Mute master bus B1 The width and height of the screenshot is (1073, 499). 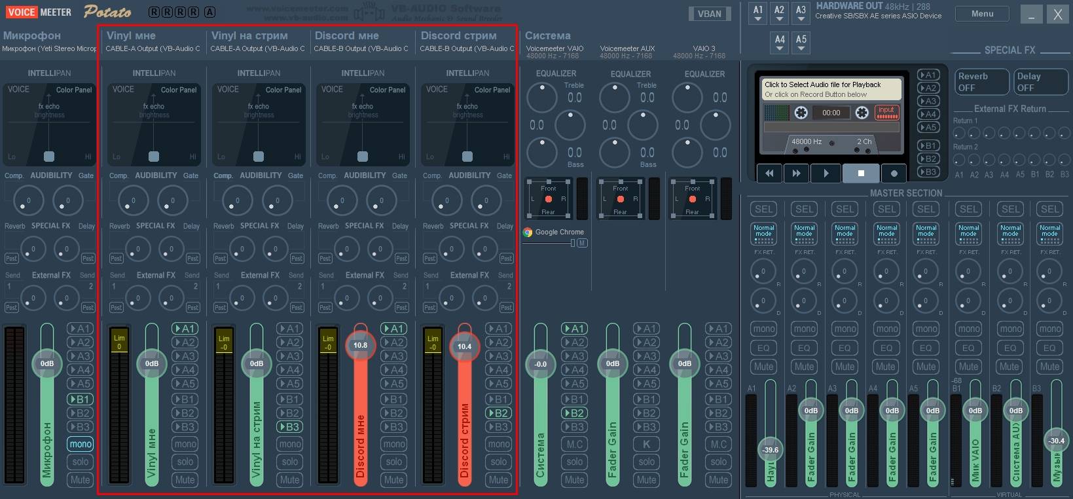(968, 367)
